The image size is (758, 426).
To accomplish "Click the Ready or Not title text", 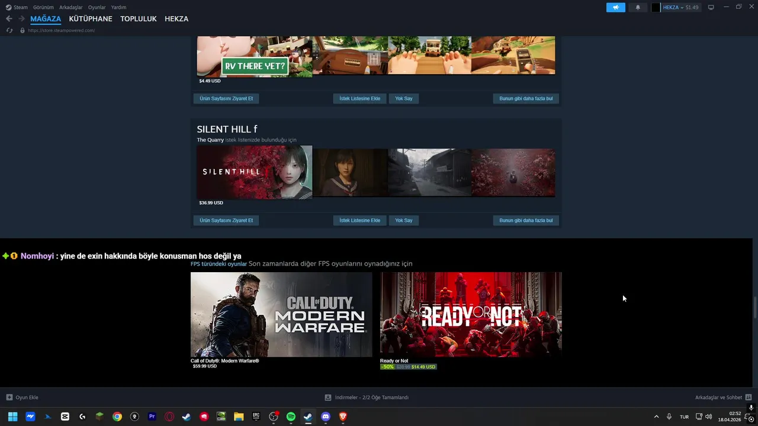I will 394,361.
